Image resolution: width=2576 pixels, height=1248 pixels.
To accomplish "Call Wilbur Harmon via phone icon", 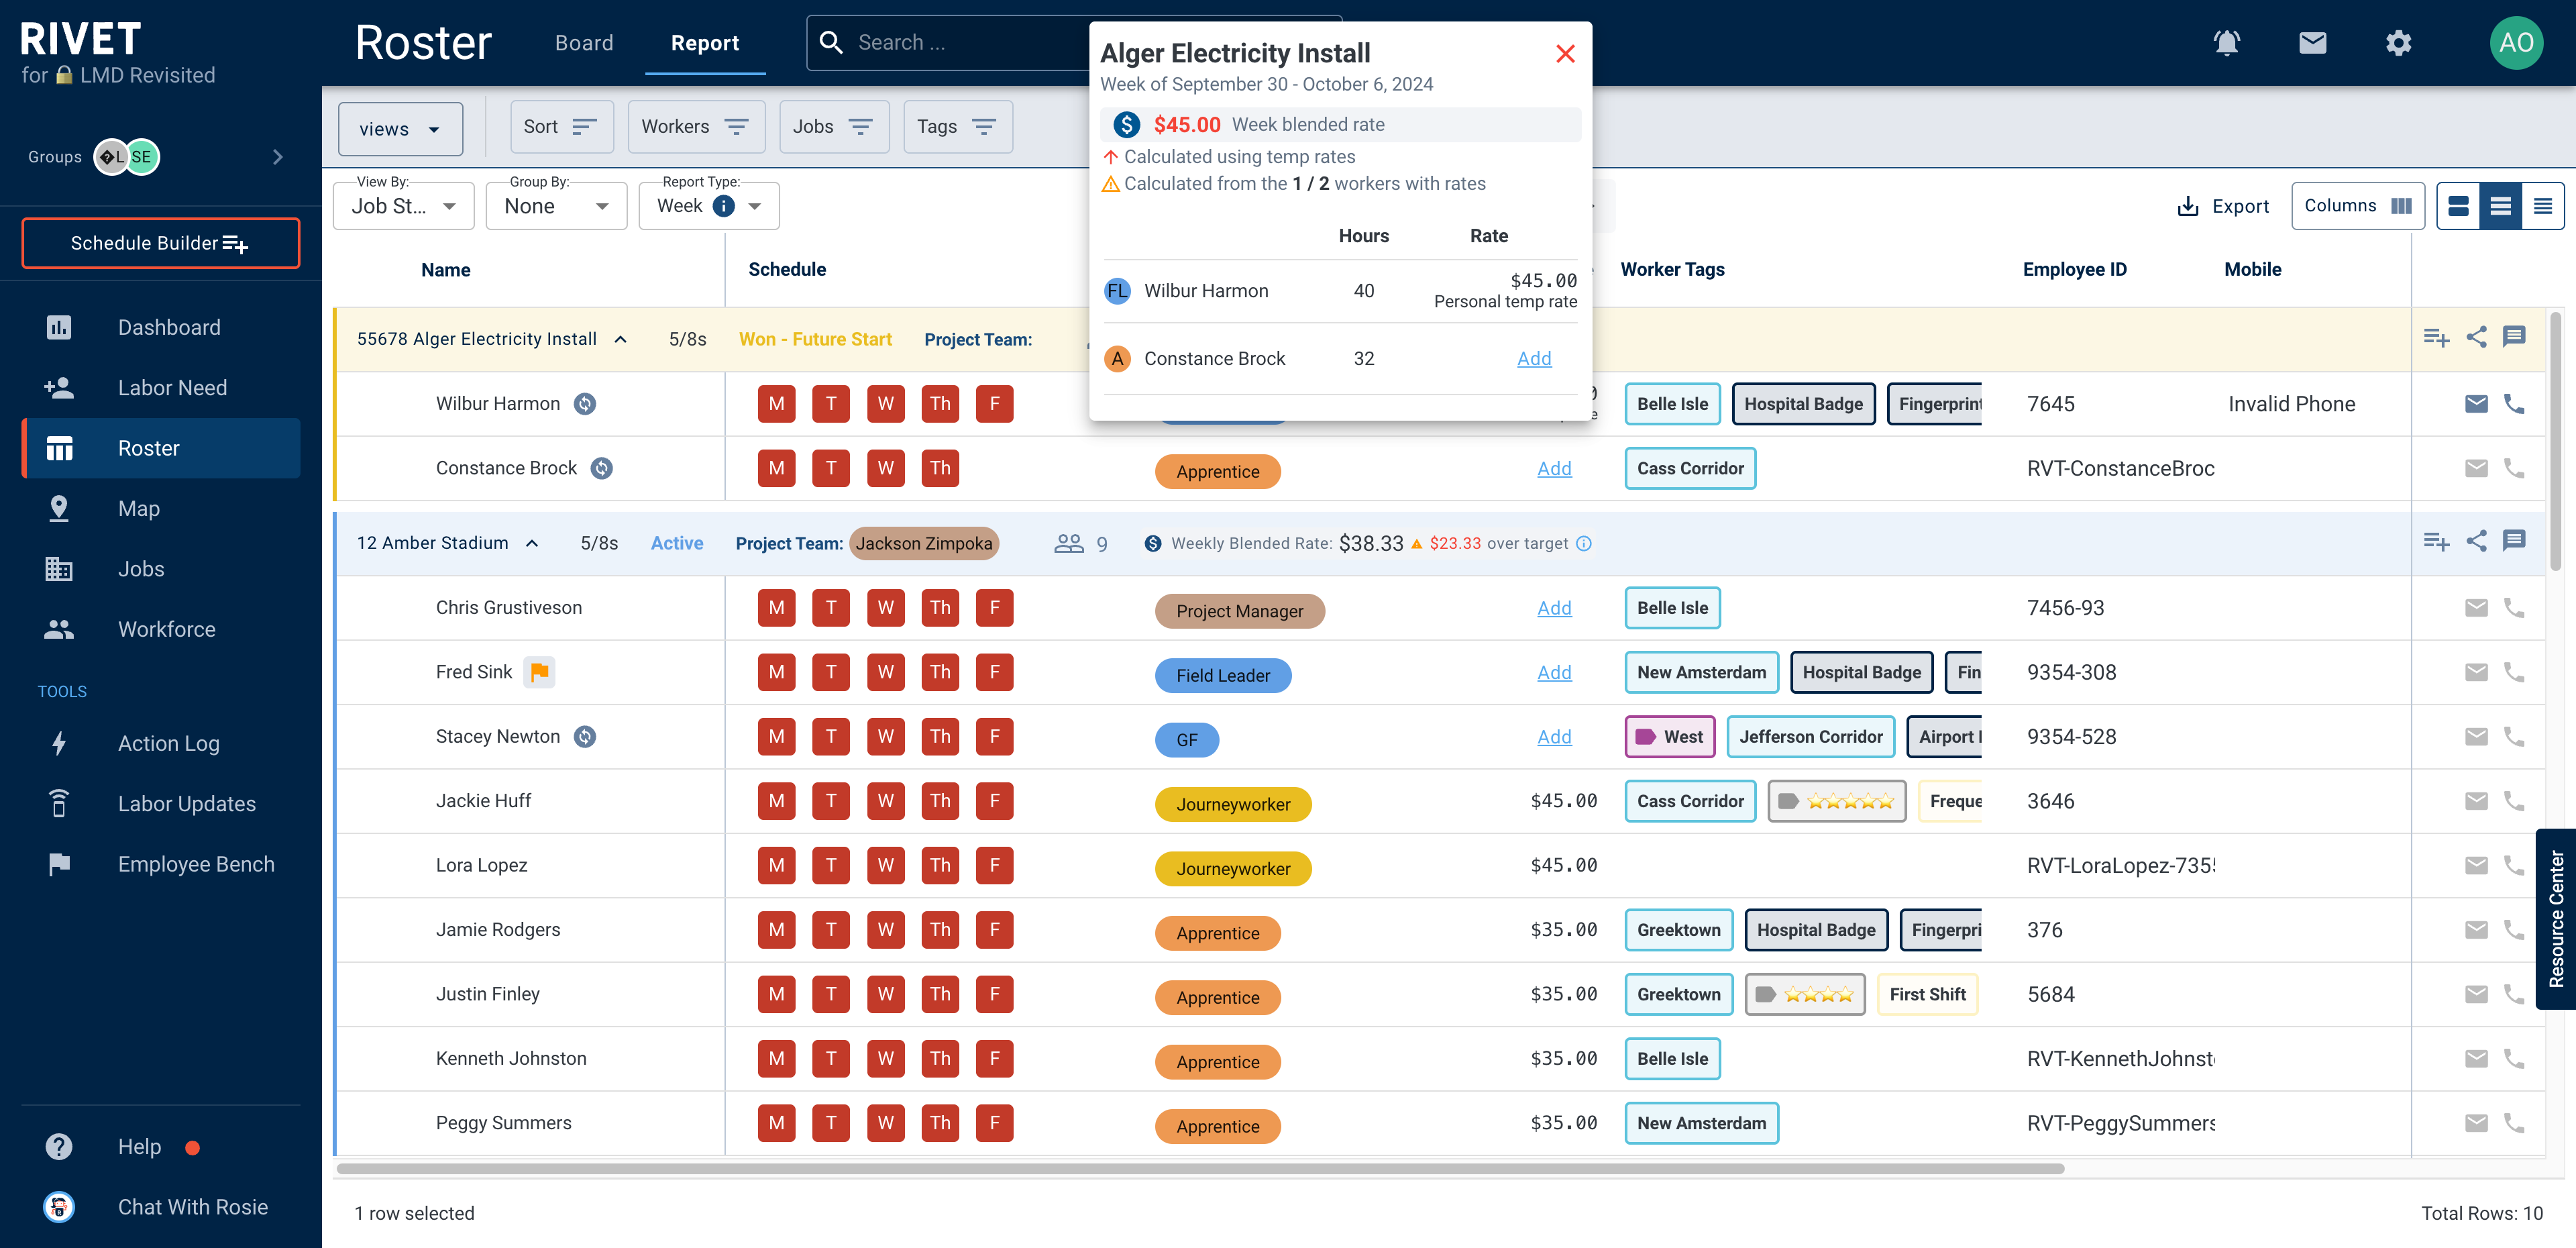I will [x=2514, y=404].
